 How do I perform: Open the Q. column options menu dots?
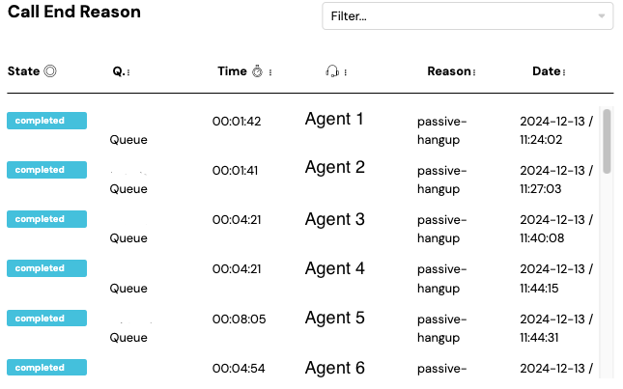point(128,72)
